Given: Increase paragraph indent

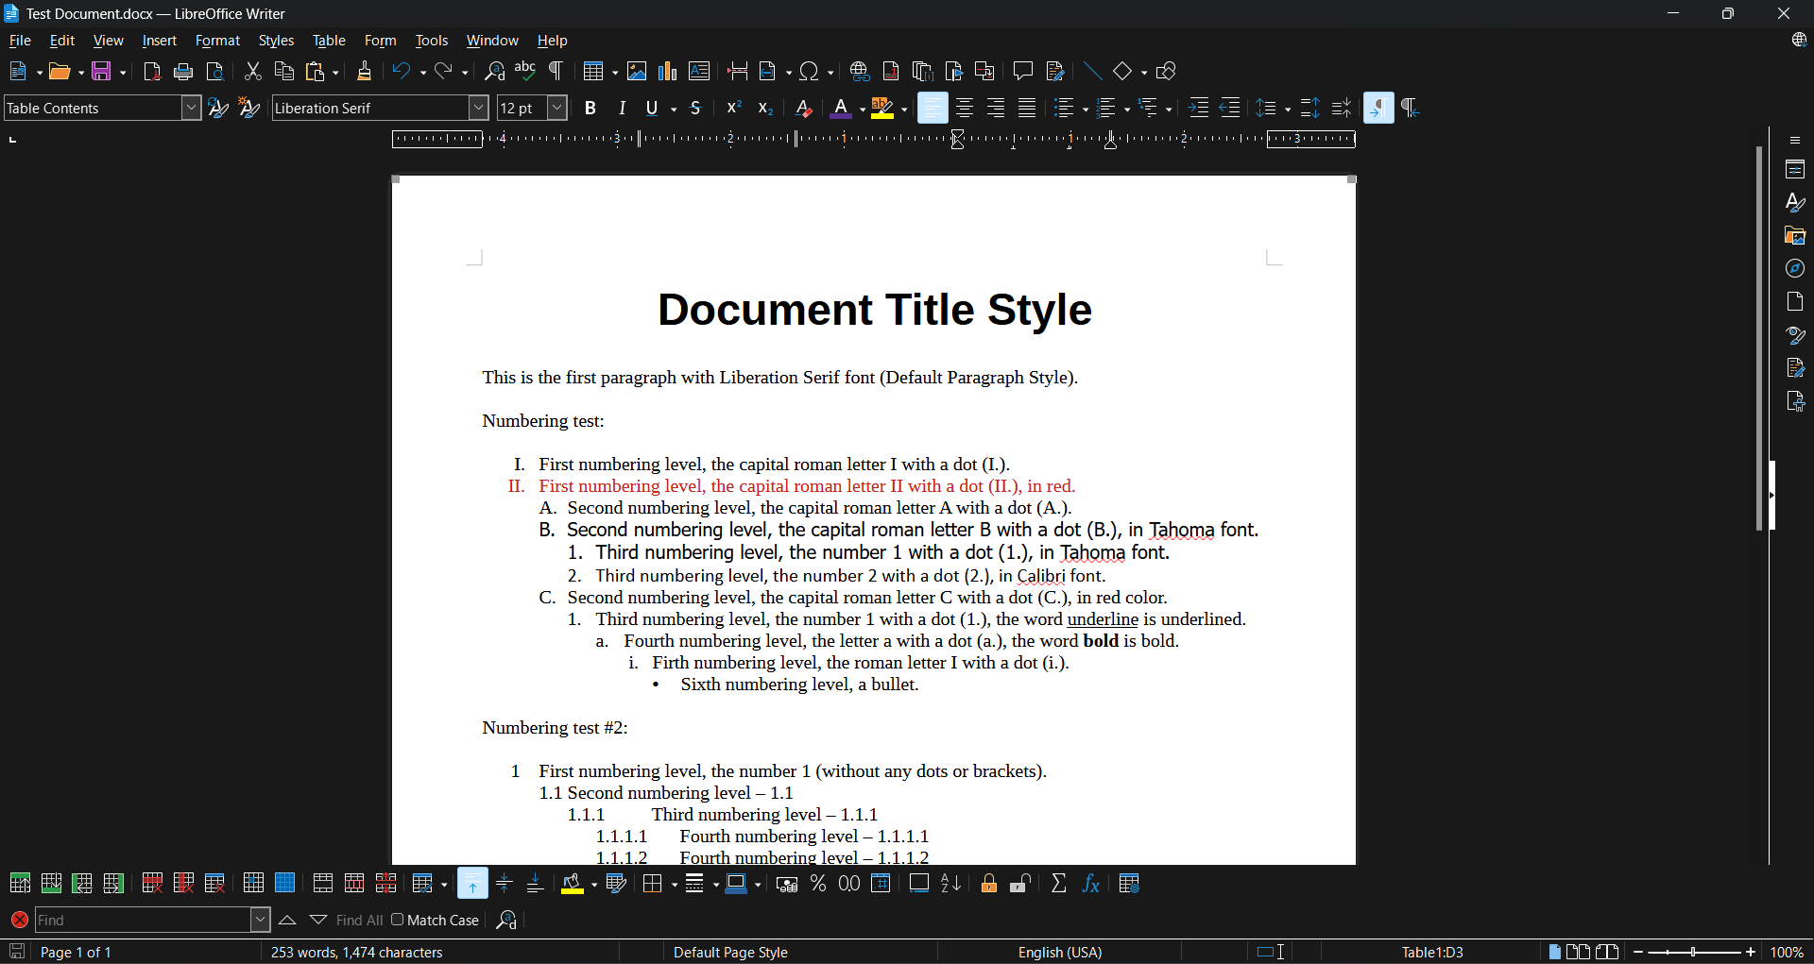Looking at the screenshot, I should click(x=1198, y=109).
